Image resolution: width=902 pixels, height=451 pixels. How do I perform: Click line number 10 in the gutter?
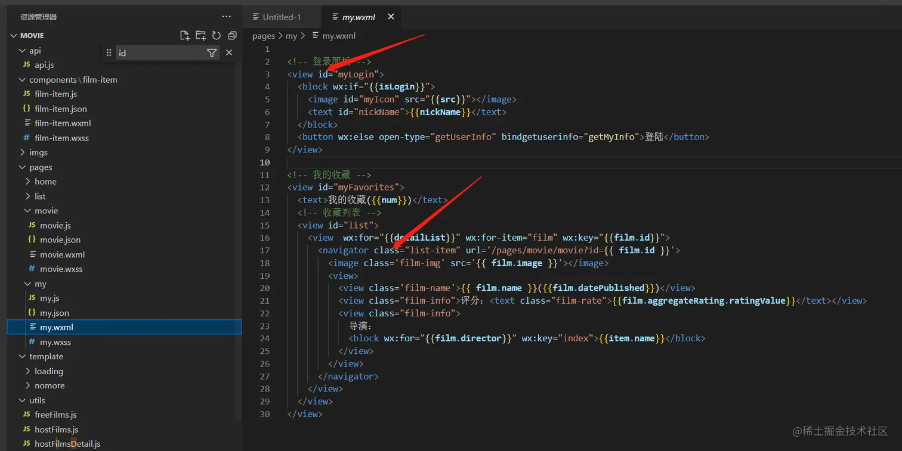(265, 163)
